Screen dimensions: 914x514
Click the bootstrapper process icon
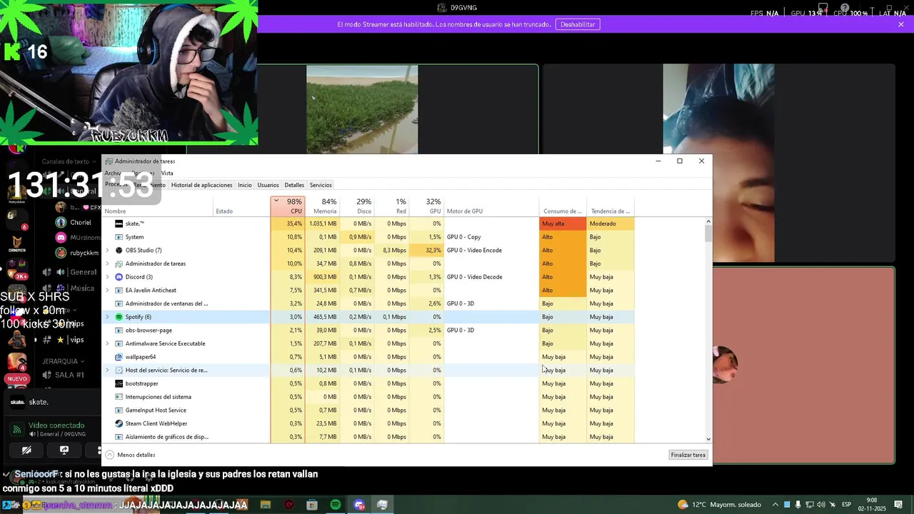coord(119,383)
